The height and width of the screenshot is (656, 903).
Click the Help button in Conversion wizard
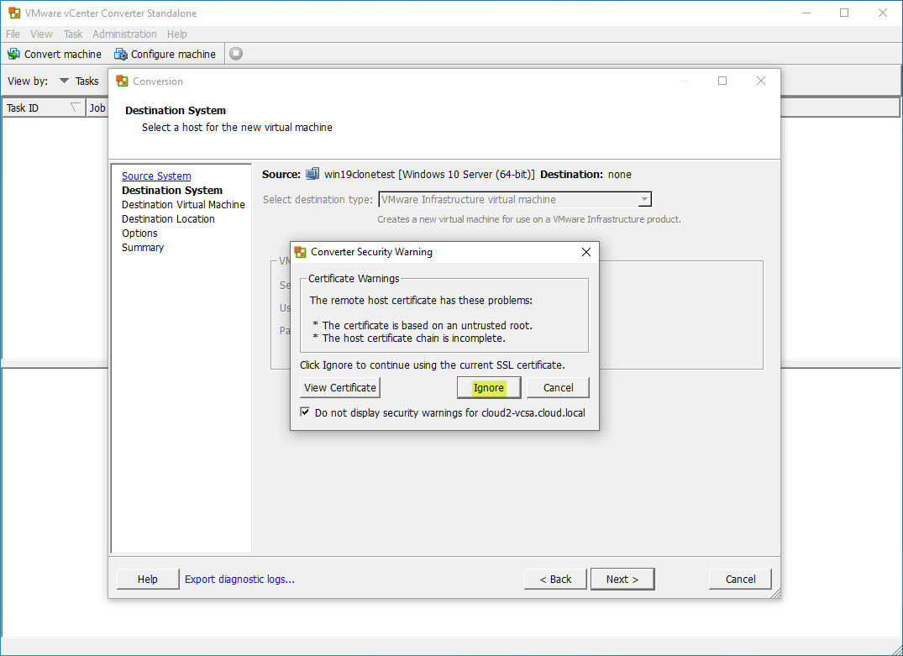[148, 580]
